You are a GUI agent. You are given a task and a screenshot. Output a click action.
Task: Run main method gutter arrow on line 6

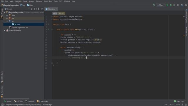[x=49, y=29]
